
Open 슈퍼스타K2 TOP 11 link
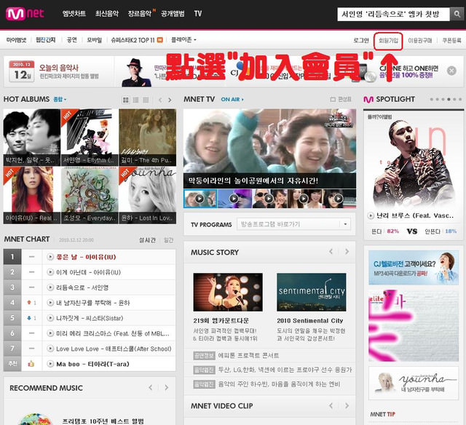coord(133,40)
